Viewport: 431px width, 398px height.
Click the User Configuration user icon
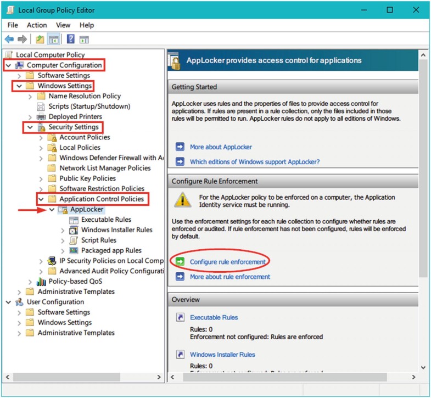19,302
